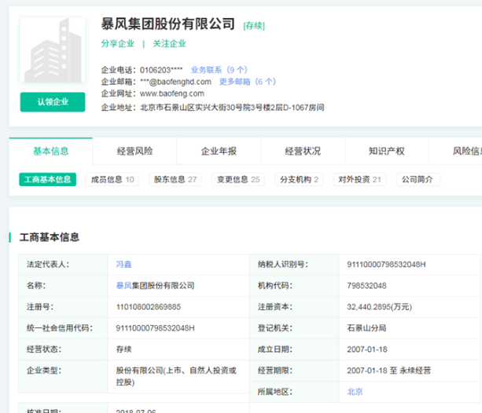Open the 知识产权 tab

[x=386, y=151]
